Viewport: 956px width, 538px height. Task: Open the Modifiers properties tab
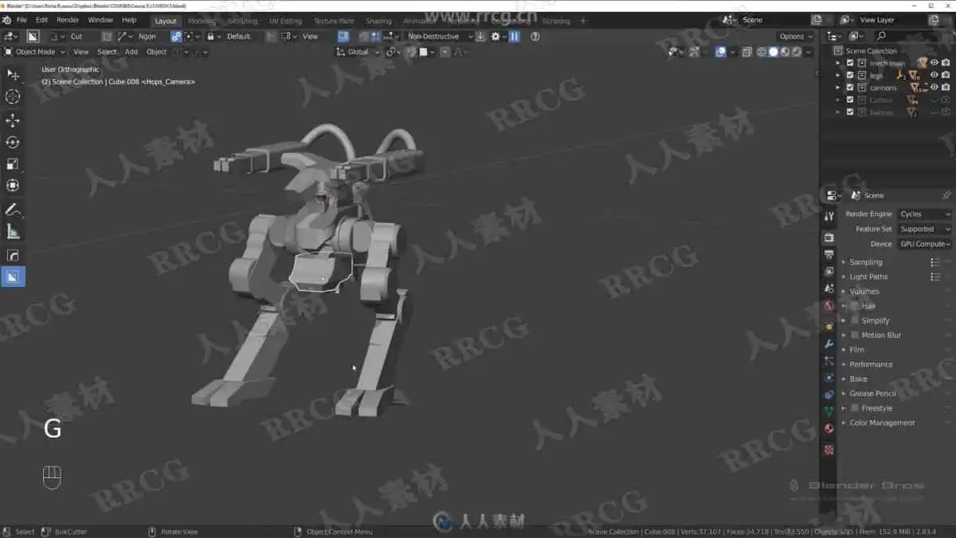point(829,344)
